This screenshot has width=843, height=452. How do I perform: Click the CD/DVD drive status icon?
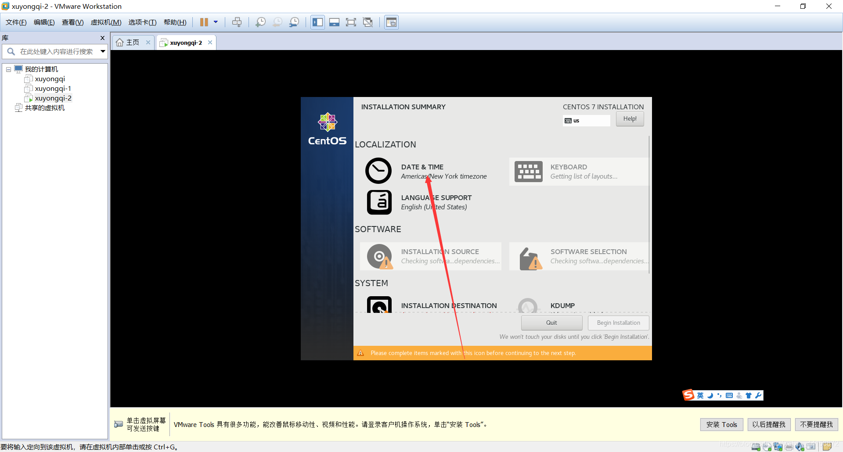(x=767, y=447)
